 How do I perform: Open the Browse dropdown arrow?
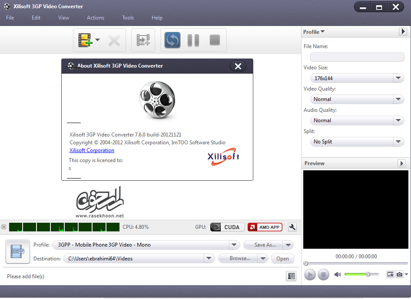pos(263,259)
